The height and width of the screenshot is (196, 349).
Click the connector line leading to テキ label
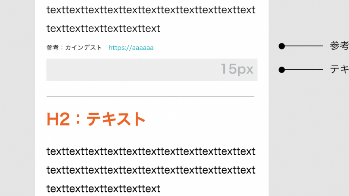[x=304, y=70]
